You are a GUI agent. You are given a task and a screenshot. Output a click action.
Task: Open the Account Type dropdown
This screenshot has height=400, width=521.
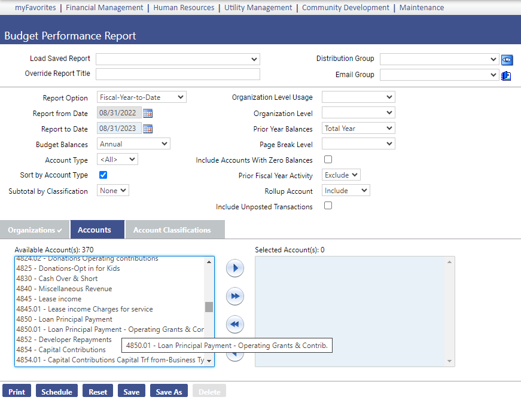click(117, 160)
